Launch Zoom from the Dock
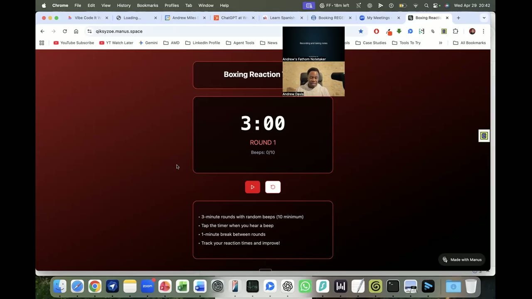This screenshot has height=299, width=532. tap(147, 286)
